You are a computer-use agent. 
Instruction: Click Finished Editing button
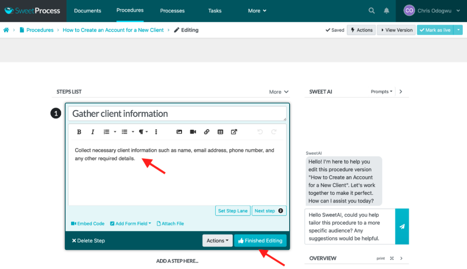260,241
